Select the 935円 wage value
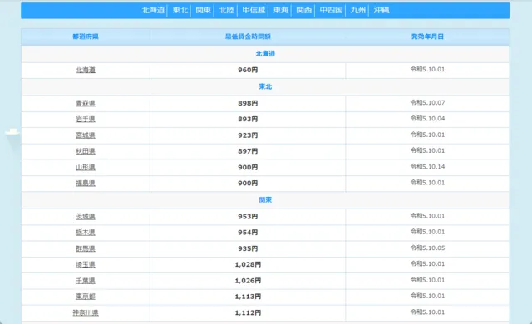532x324 pixels. tap(248, 248)
